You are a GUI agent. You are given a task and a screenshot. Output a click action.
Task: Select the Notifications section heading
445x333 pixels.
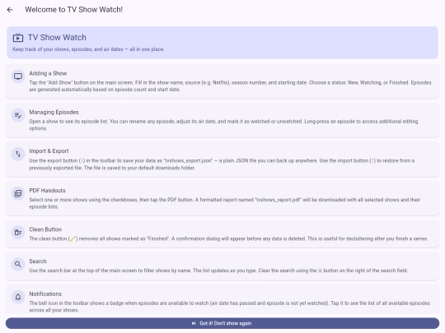(x=45, y=294)
